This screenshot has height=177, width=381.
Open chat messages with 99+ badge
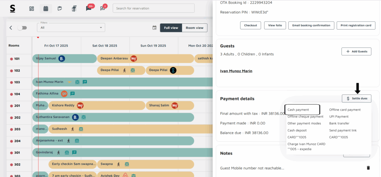pyautogui.click(x=89, y=9)
